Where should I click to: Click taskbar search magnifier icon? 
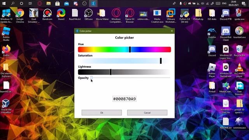pyautogui.click(x=13, y=3)
